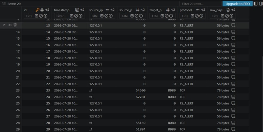Download the blob for row 19
The image size is (263, 132).
[233, 64]
